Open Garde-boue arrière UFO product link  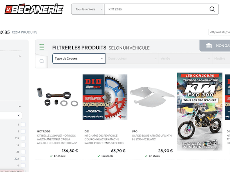coord(152,137)
